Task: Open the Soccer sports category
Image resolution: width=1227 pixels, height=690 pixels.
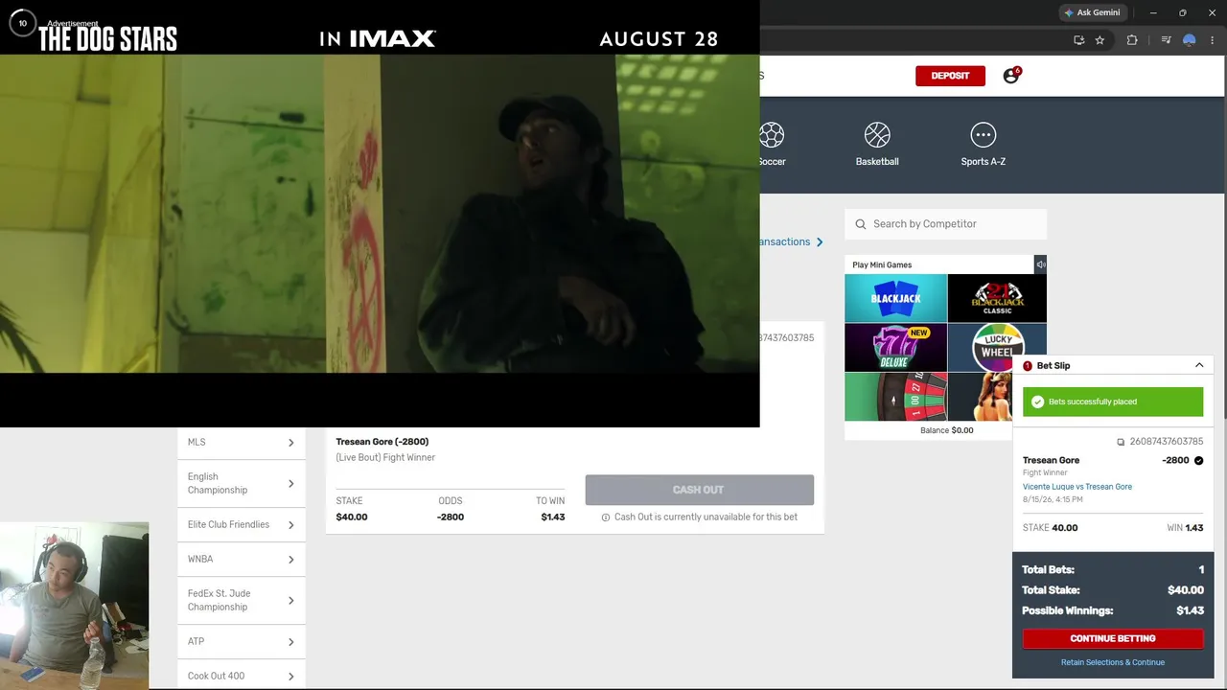Action: coord(772,144)
